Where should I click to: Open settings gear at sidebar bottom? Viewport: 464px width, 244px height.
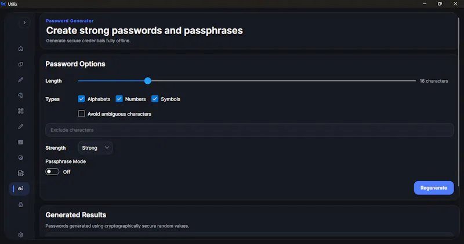21,235
